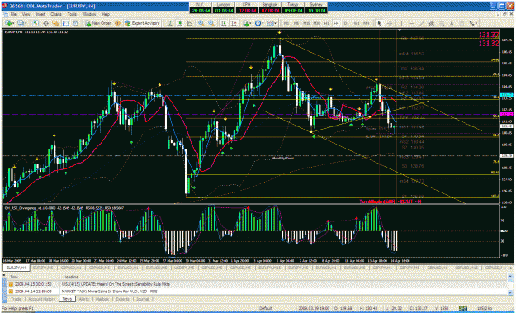Select the M1 timeframe
Viewport: 516px width, 313px height.
point(286,23)
